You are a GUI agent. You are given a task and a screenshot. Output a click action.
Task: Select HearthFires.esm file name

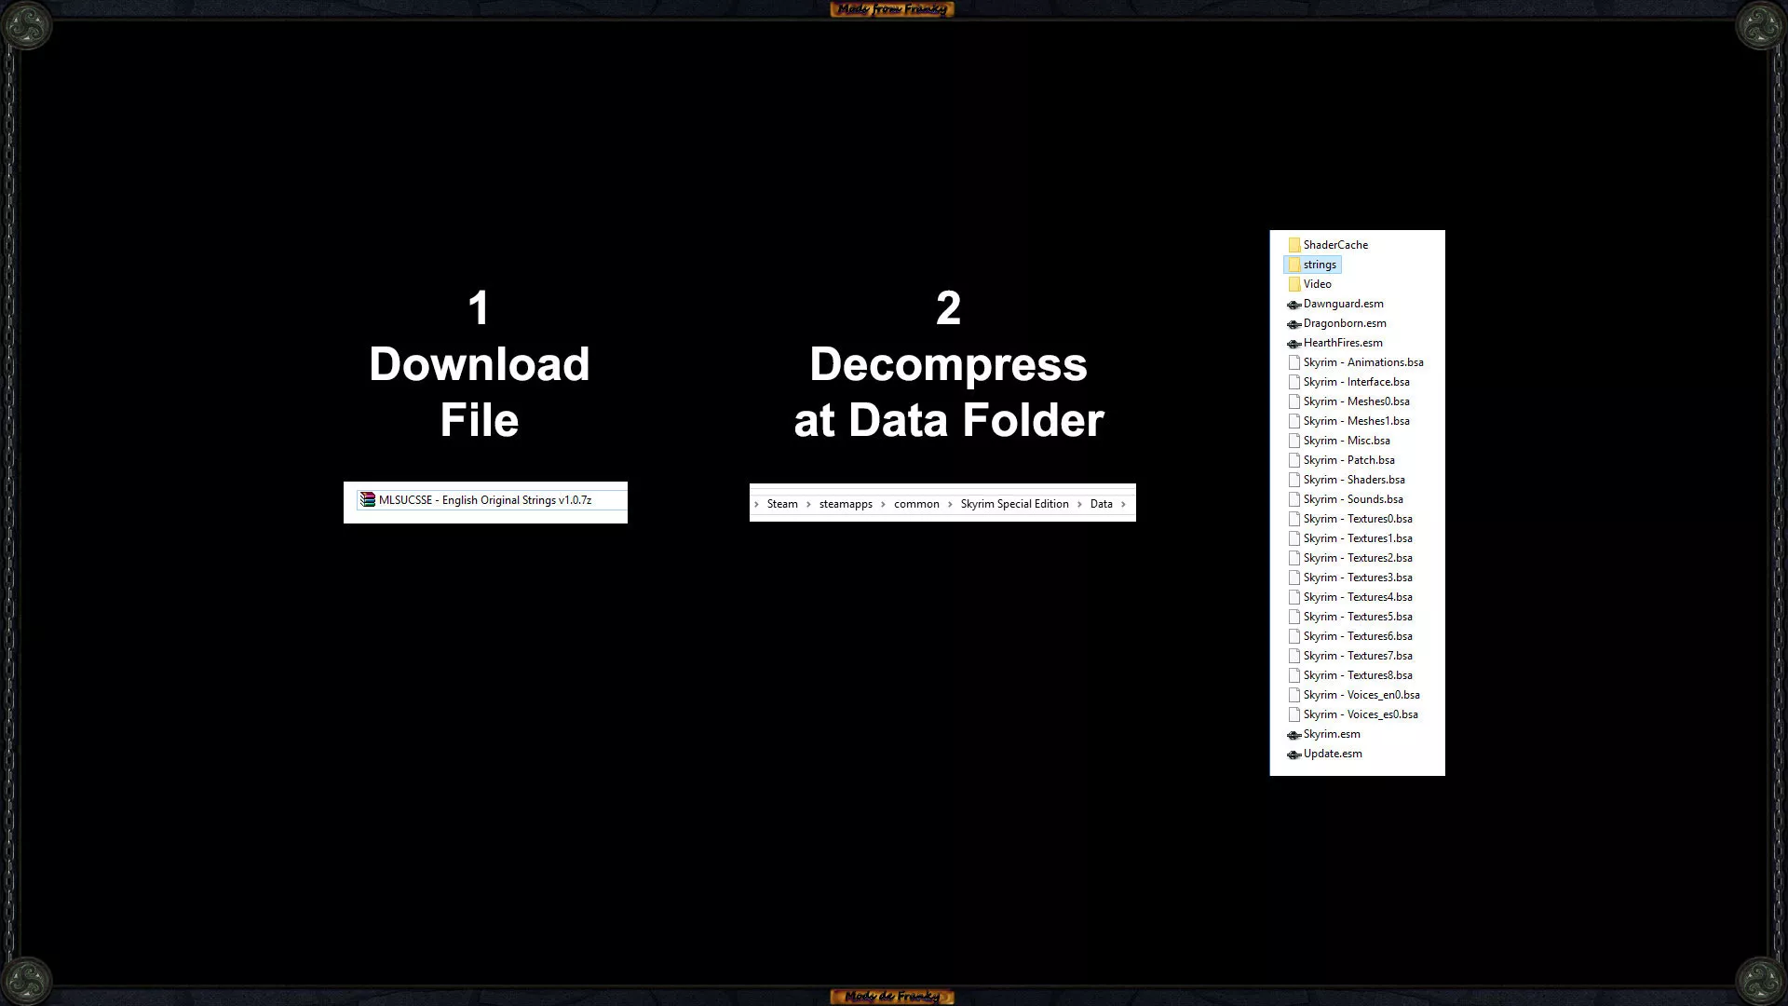(x=1343, y=343)
